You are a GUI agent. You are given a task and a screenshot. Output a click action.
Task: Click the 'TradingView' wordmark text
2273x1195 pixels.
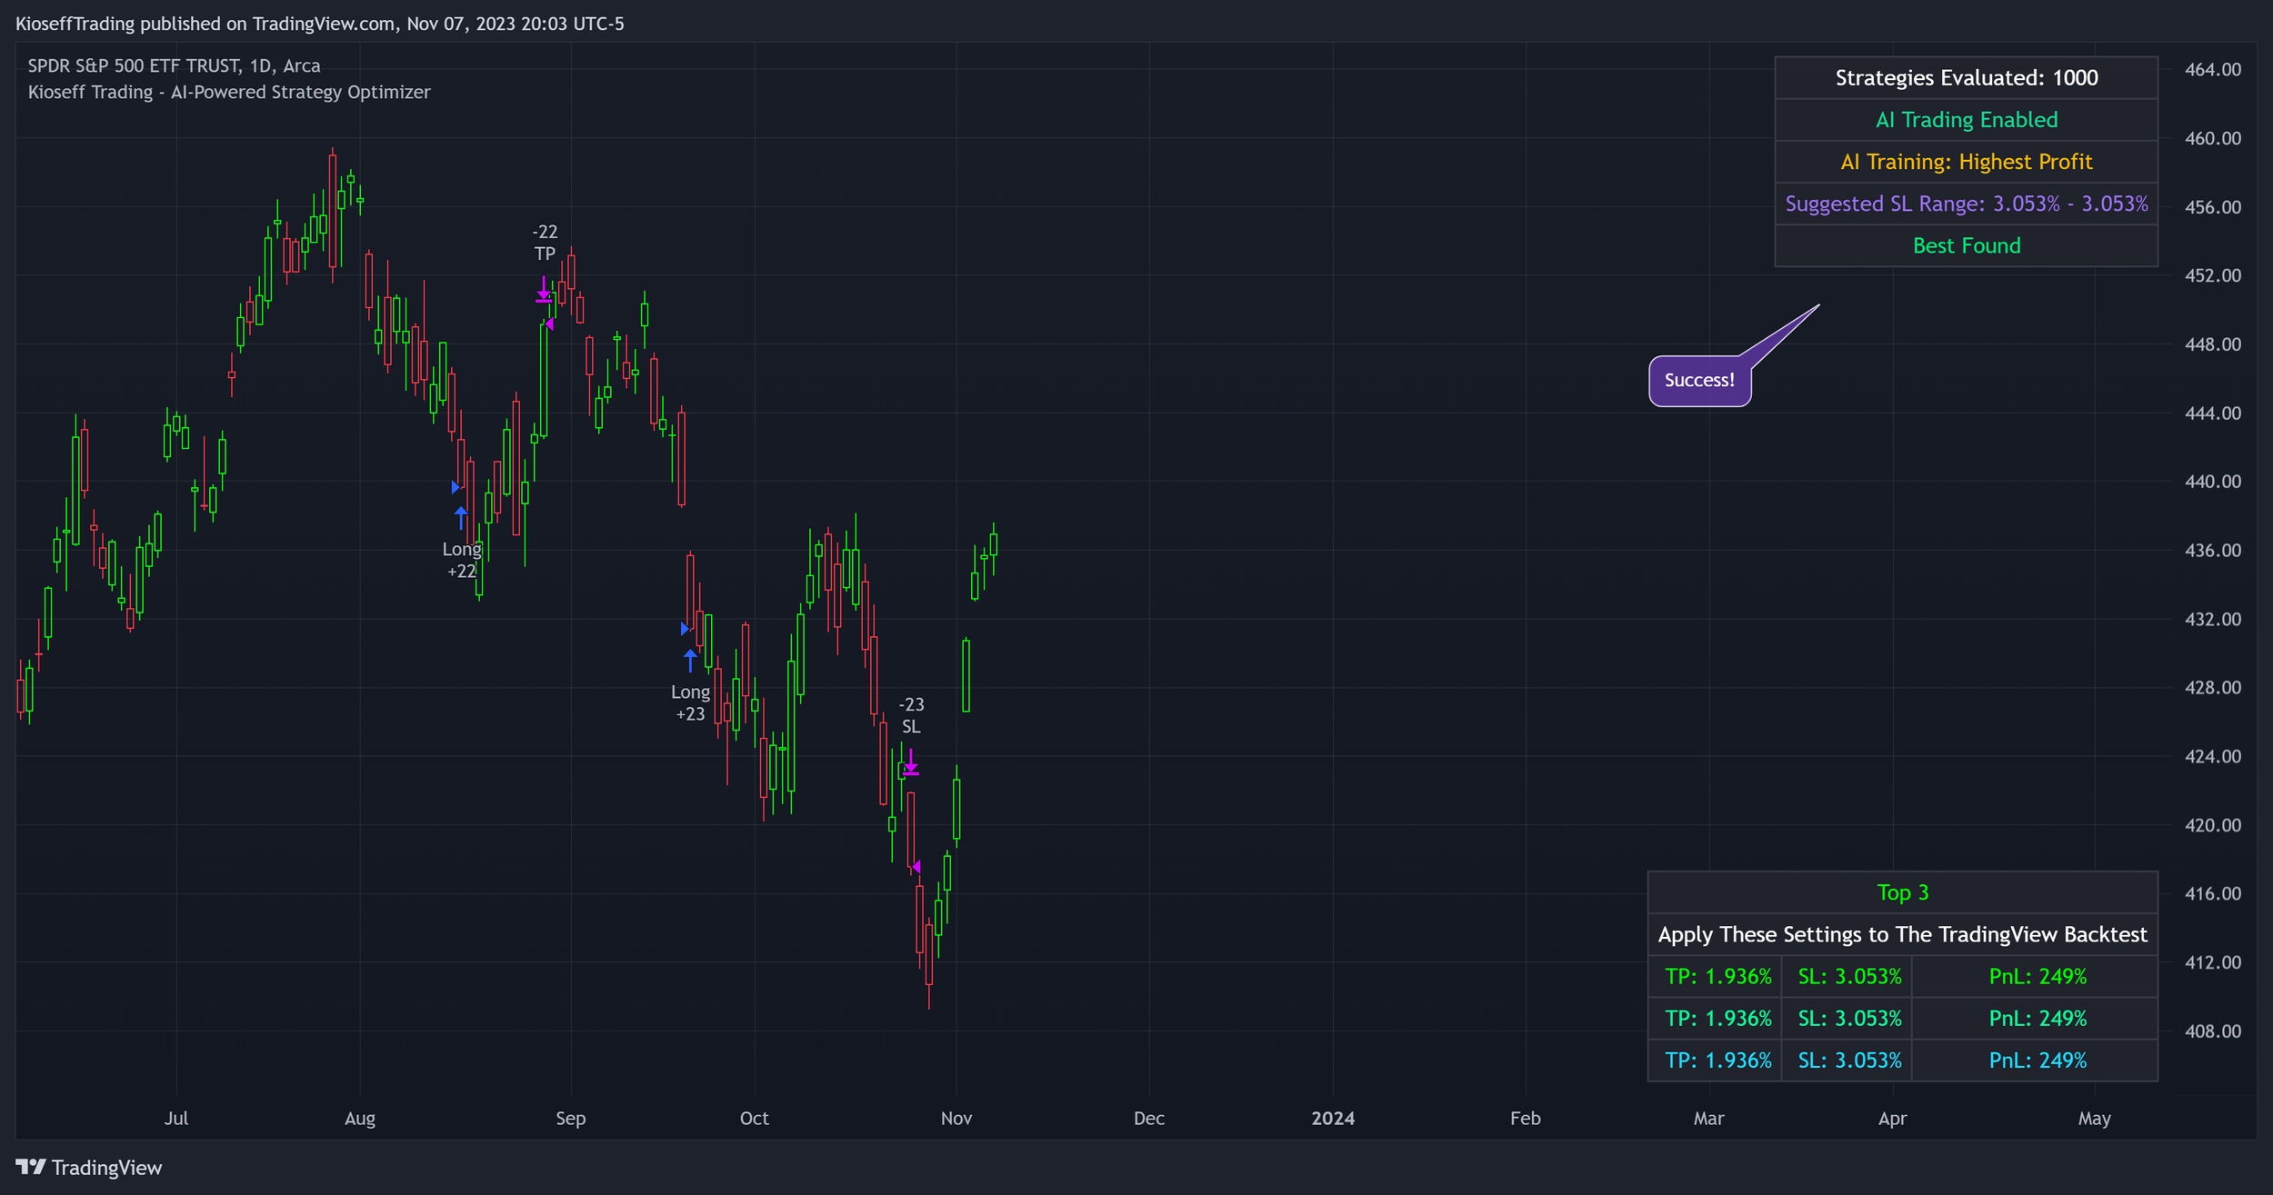click(x=106, y=1168)
